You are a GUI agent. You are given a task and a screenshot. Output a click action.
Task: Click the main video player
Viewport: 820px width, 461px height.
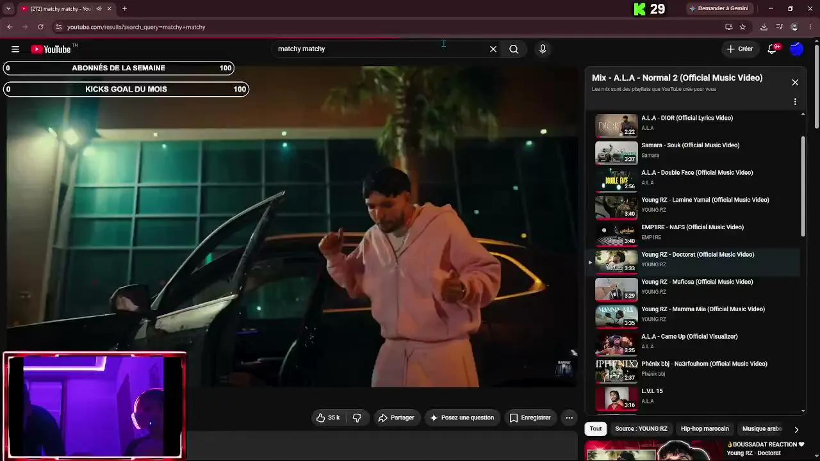(292, 227)
